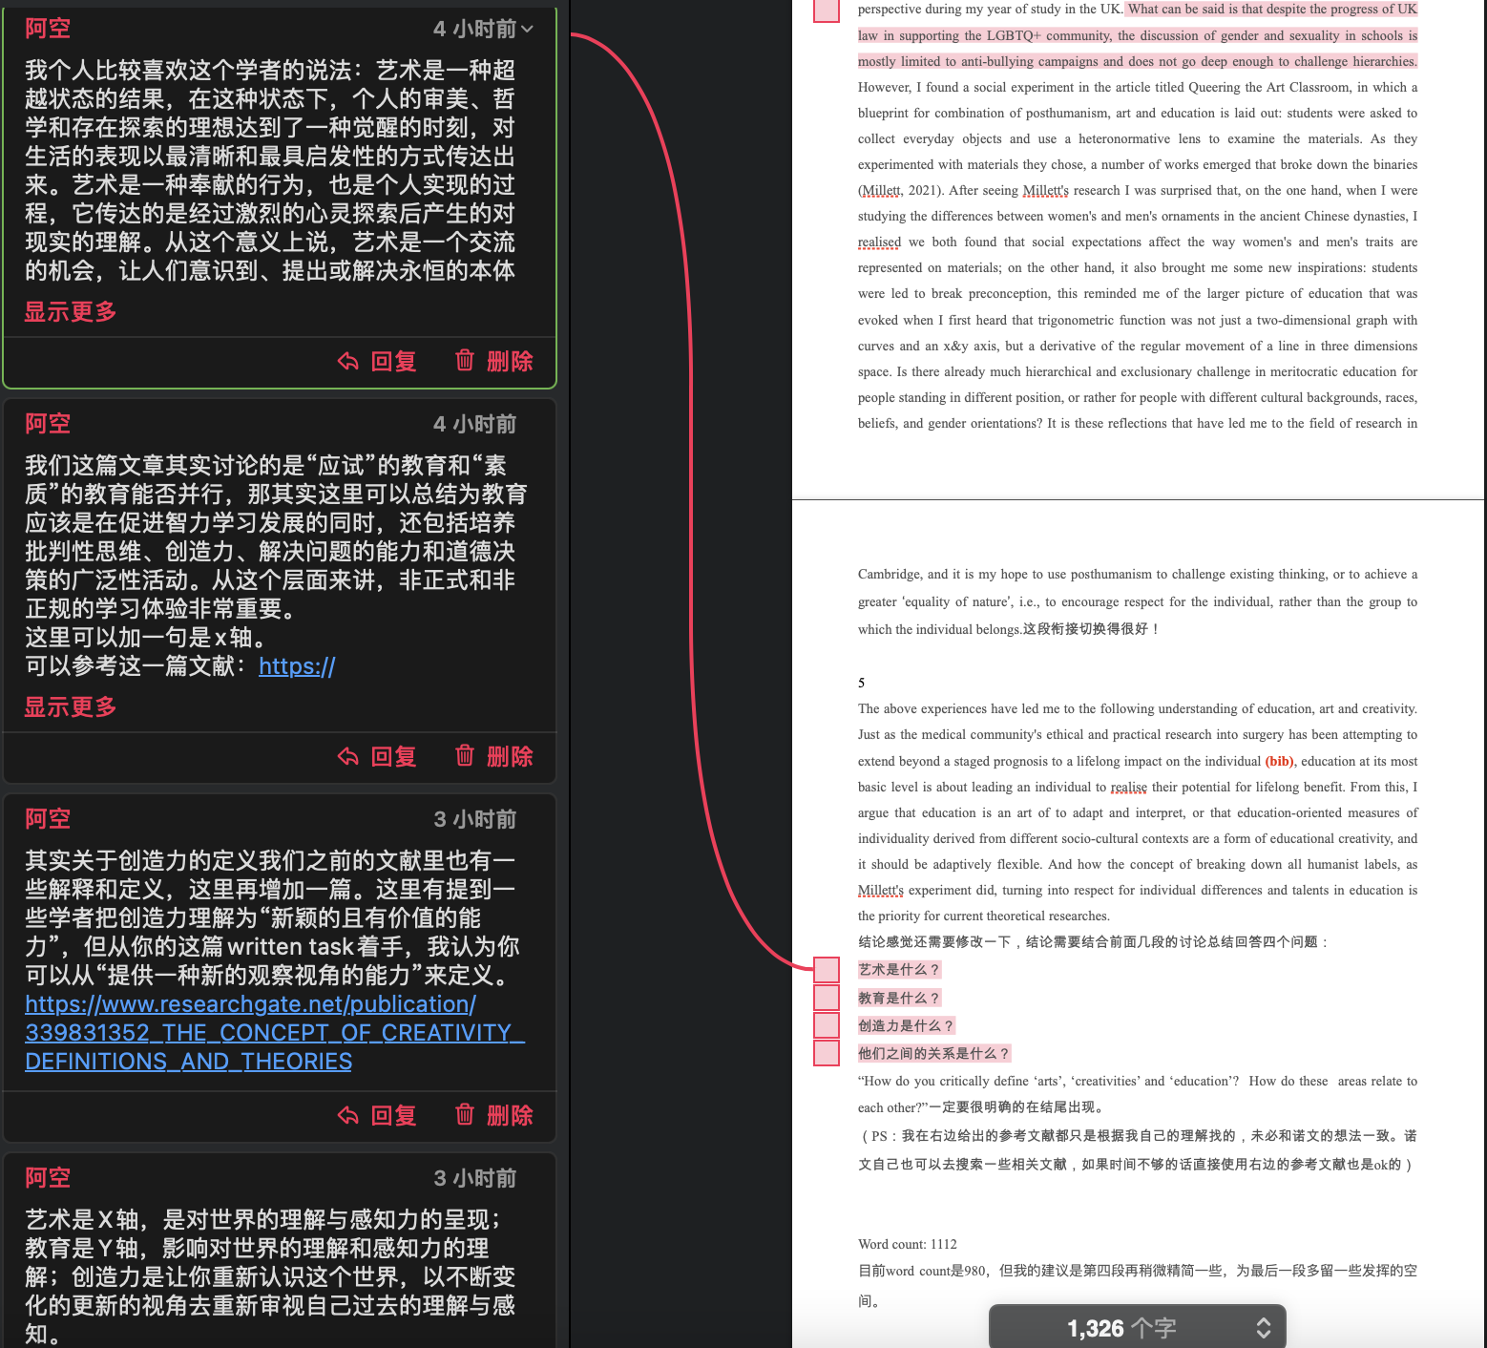
Task: Click the comment marker beside 创造力是什么？
Action: pyautogui.click(x=827, y=1025)
